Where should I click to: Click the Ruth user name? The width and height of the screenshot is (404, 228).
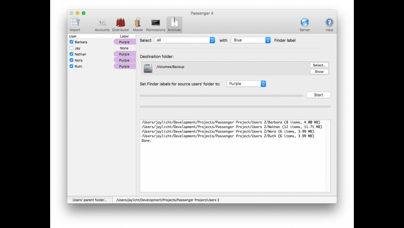[78, 67]
